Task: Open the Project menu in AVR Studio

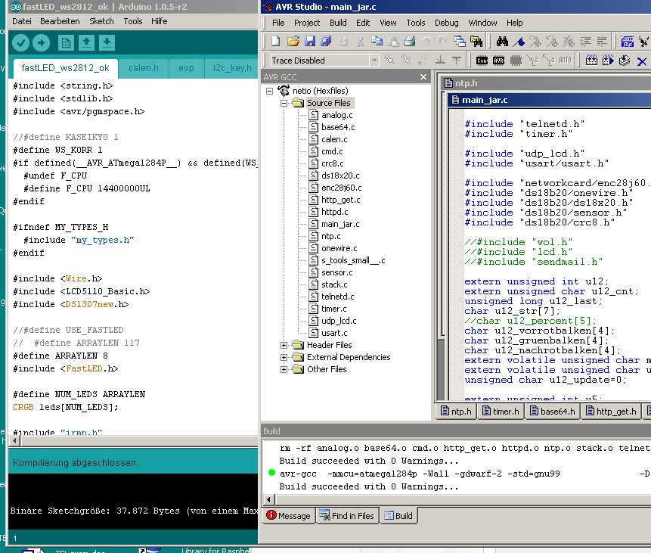Action: point(307,23)
